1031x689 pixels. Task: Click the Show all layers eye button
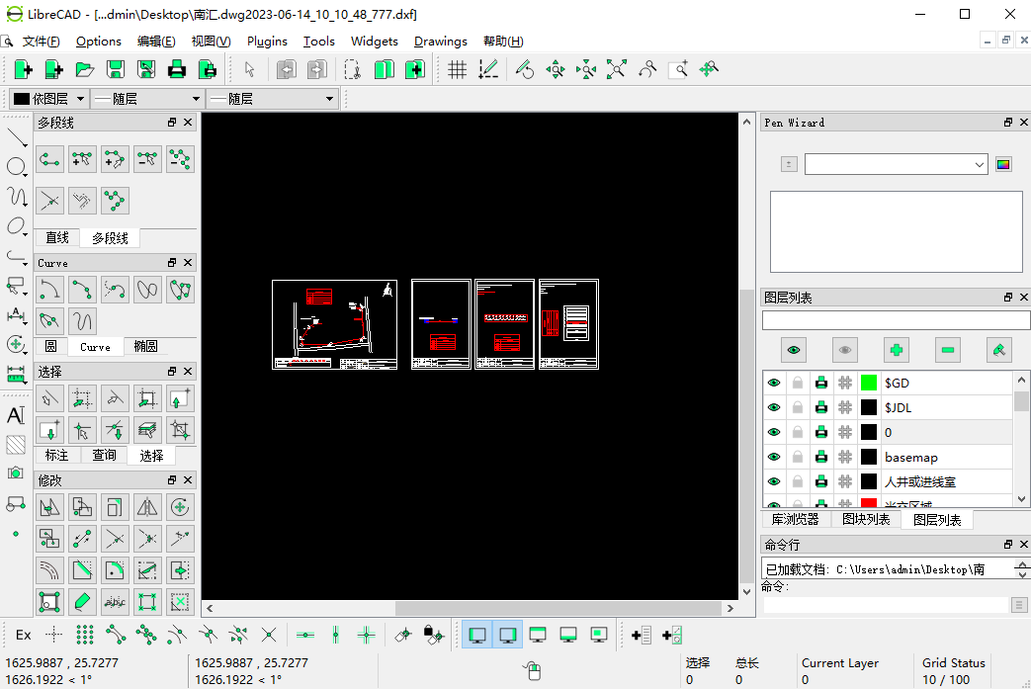pos(794,350)
